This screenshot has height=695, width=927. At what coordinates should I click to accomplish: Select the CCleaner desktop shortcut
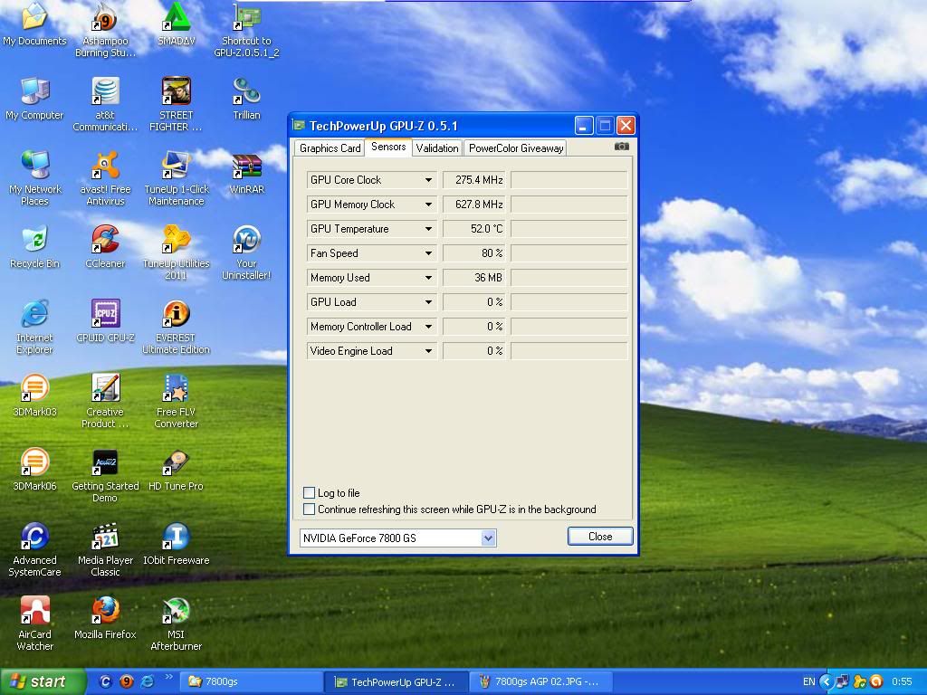(105, 248)
